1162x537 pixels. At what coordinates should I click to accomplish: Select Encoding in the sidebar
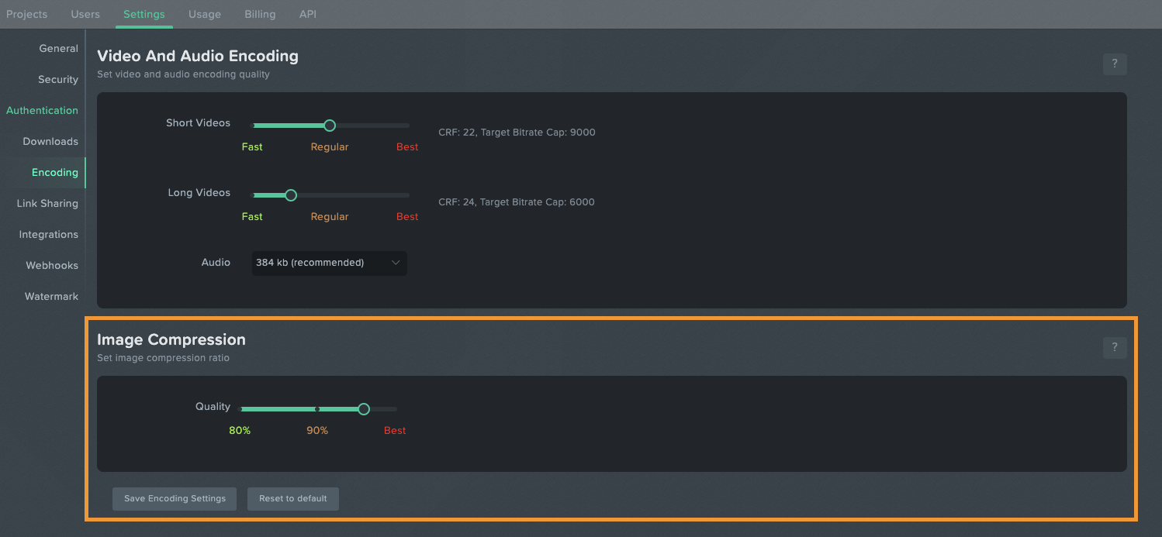(x=55, y=172)
